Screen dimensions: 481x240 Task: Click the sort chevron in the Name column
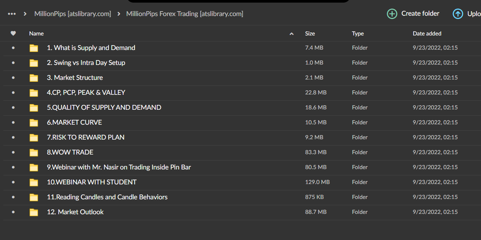[291, 33]
